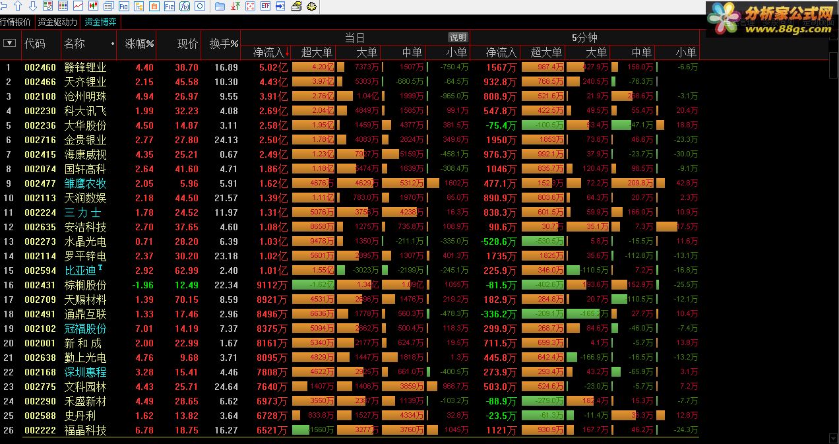Select stock name 天赐材料
Image resolution: width=839 pixels, height=444 pixels.
[85, 300]
